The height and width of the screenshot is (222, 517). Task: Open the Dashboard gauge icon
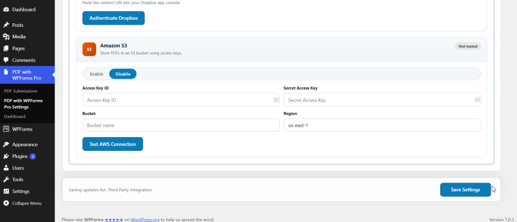(6, 10)
